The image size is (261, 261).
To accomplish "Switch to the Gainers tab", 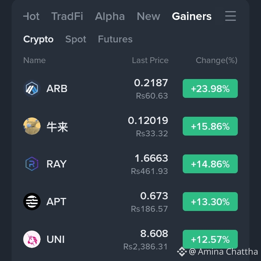I will [192, 16].
